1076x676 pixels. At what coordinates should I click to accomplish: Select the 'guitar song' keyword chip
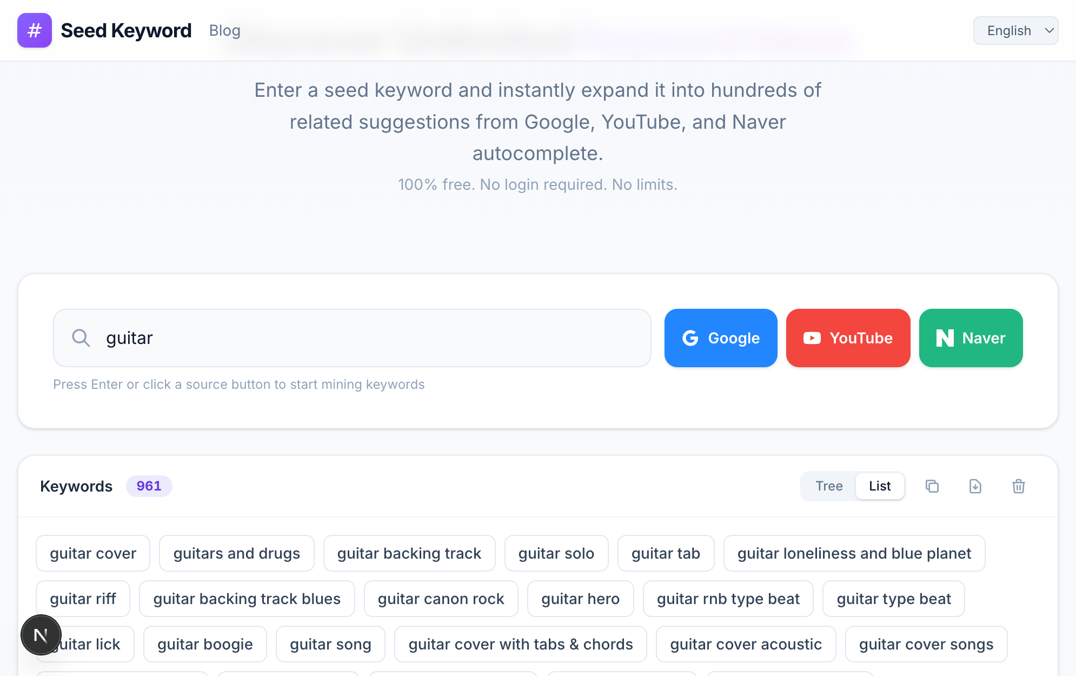click(331, 644)
